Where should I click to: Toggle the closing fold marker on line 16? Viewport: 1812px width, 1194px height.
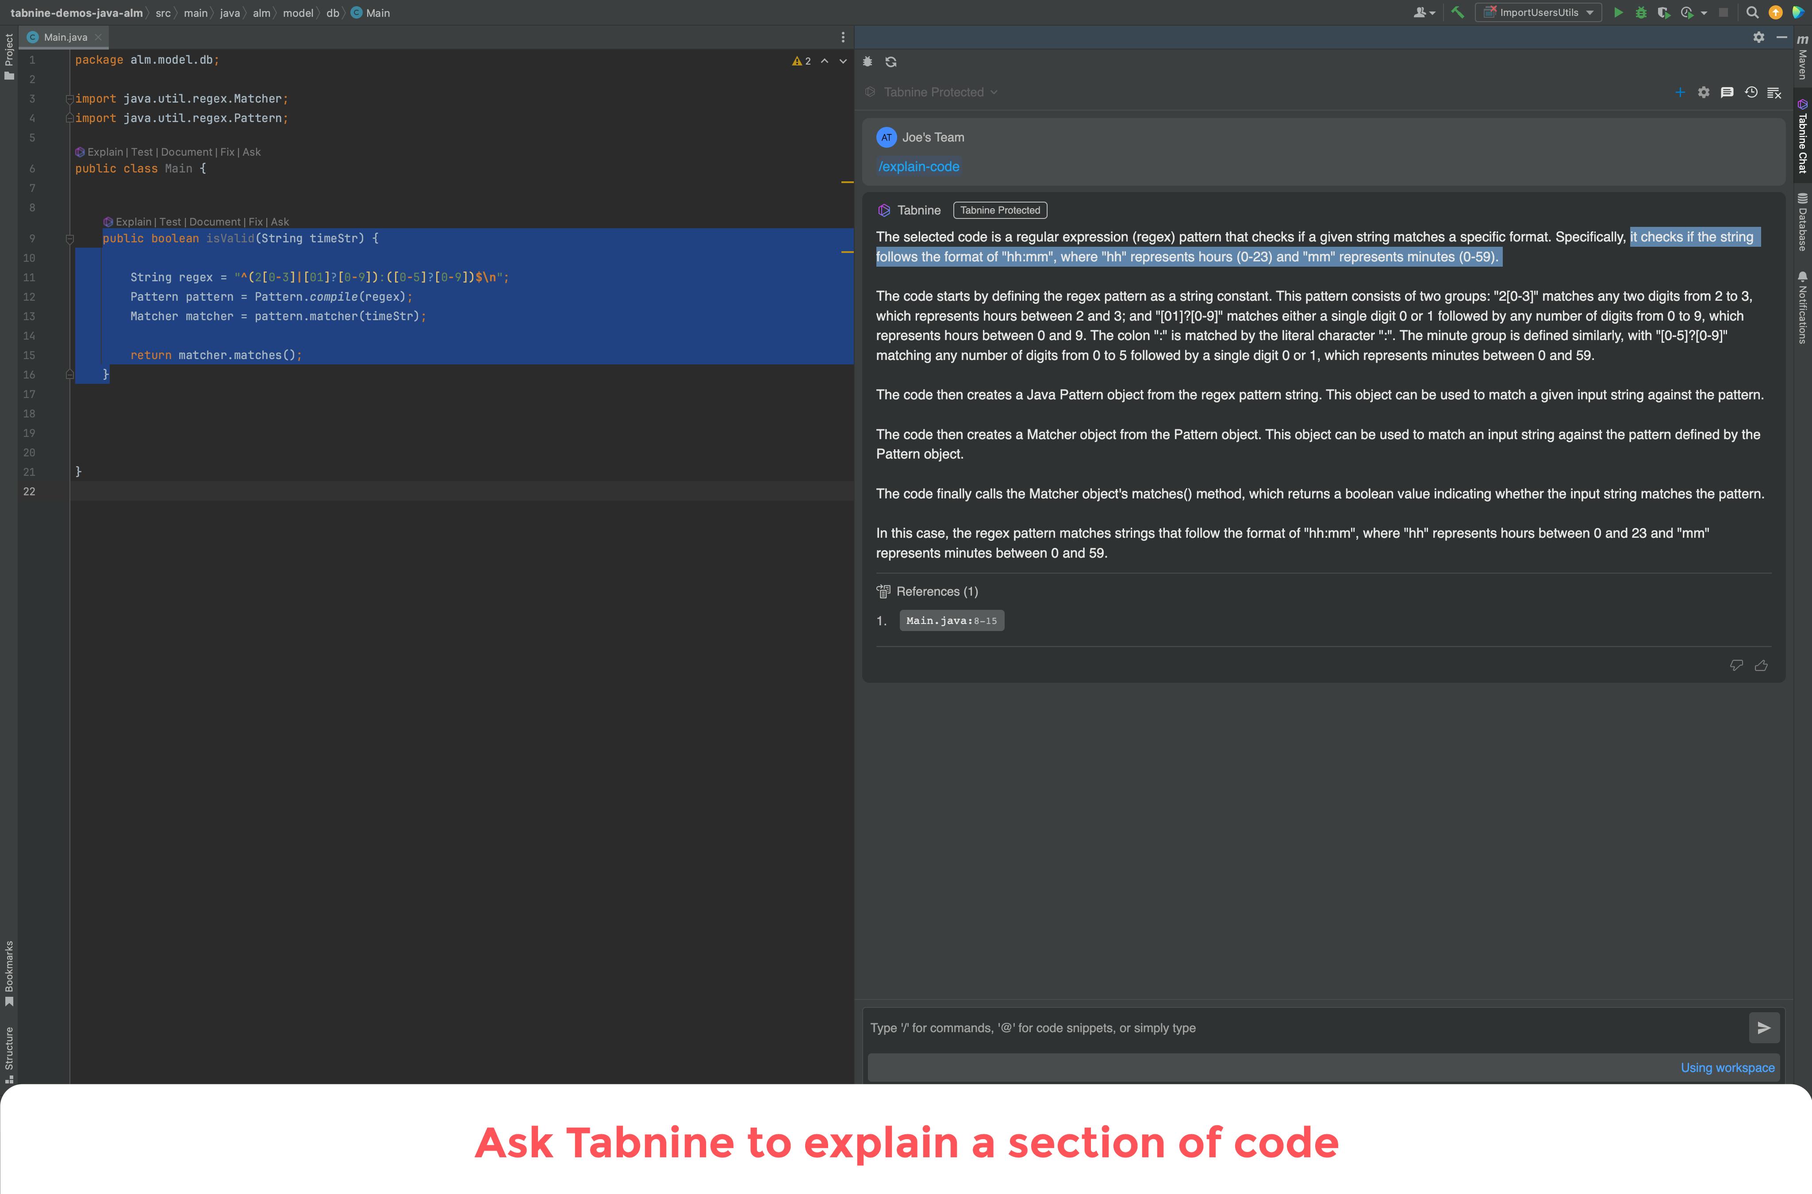click(x=69, y=375)
